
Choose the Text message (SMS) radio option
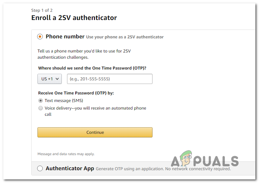[40, 101]
